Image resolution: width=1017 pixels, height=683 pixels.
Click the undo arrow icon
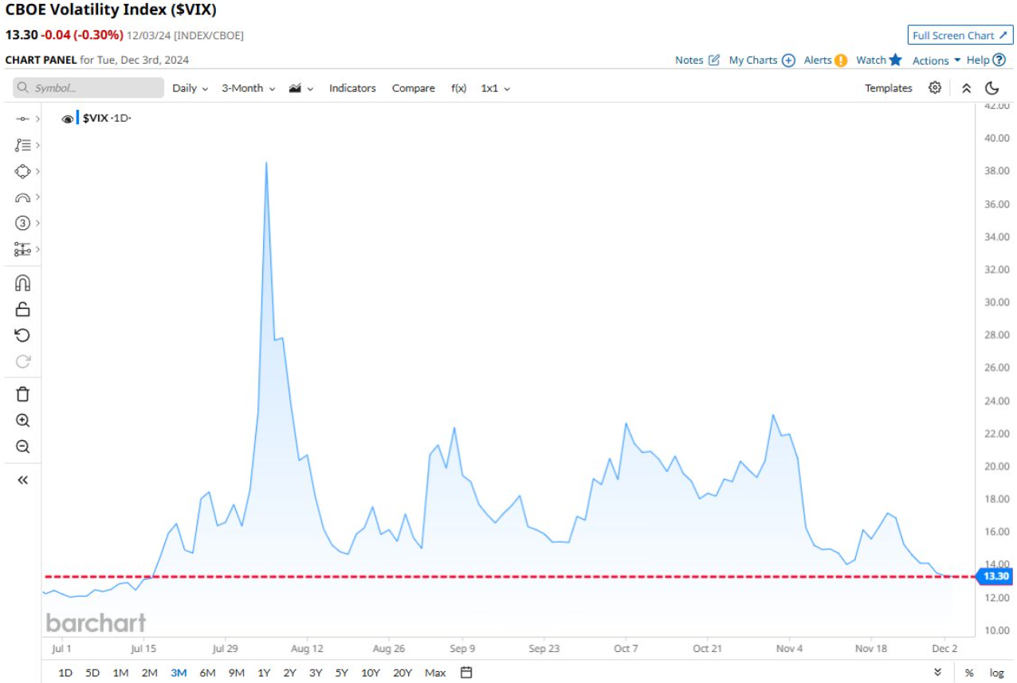(x=22, y=335)
